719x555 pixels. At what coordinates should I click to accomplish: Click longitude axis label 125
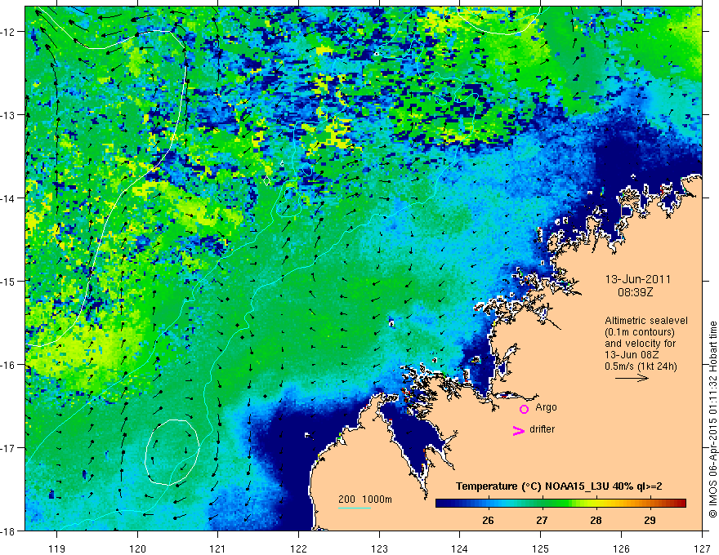(x=541, y=548)
